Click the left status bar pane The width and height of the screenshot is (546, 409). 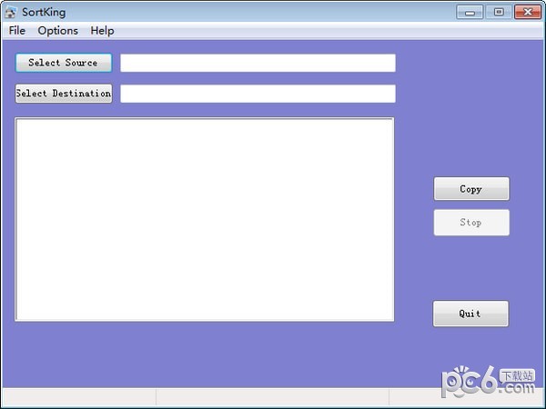click(79, 397)
